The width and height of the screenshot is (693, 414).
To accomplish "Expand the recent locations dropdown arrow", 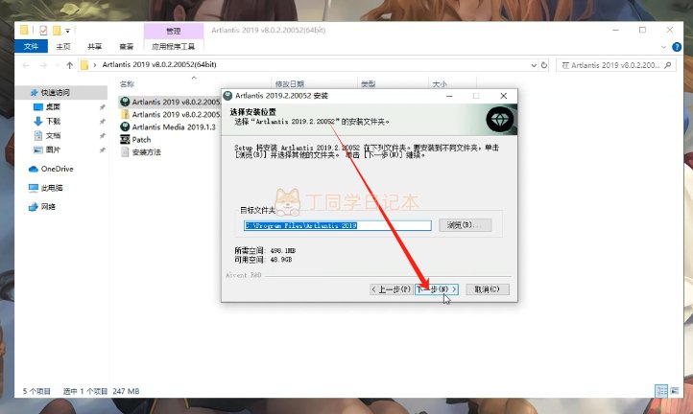I will (56, 65).
